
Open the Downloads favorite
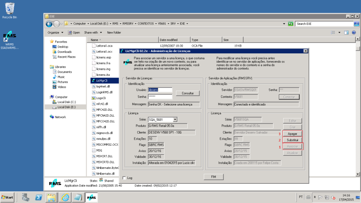click(65, 52)
